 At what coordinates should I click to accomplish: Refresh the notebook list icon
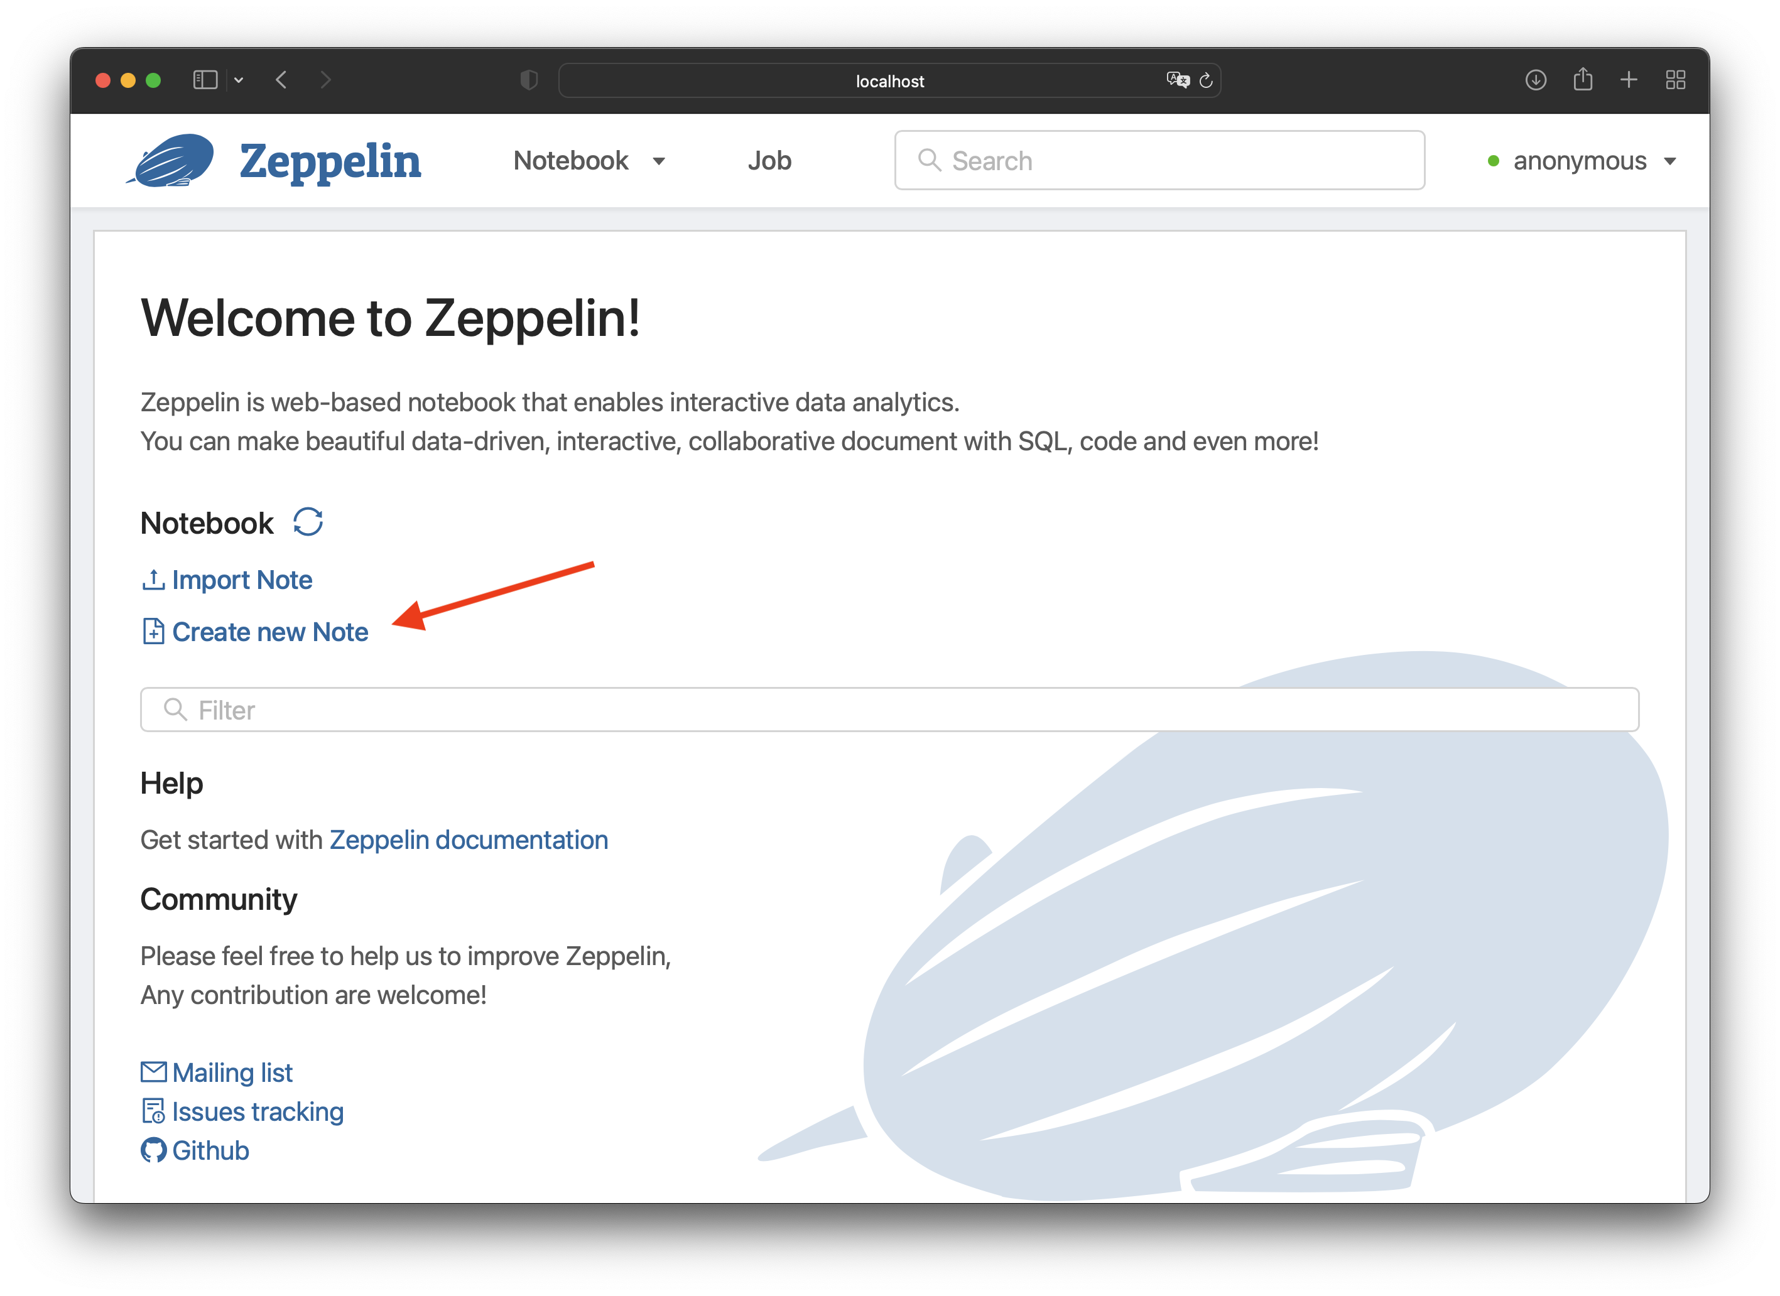coord(308,522)
